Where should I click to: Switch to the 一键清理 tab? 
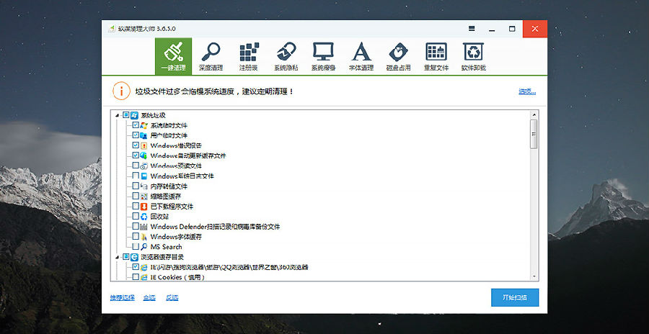[x=173, y=55]
